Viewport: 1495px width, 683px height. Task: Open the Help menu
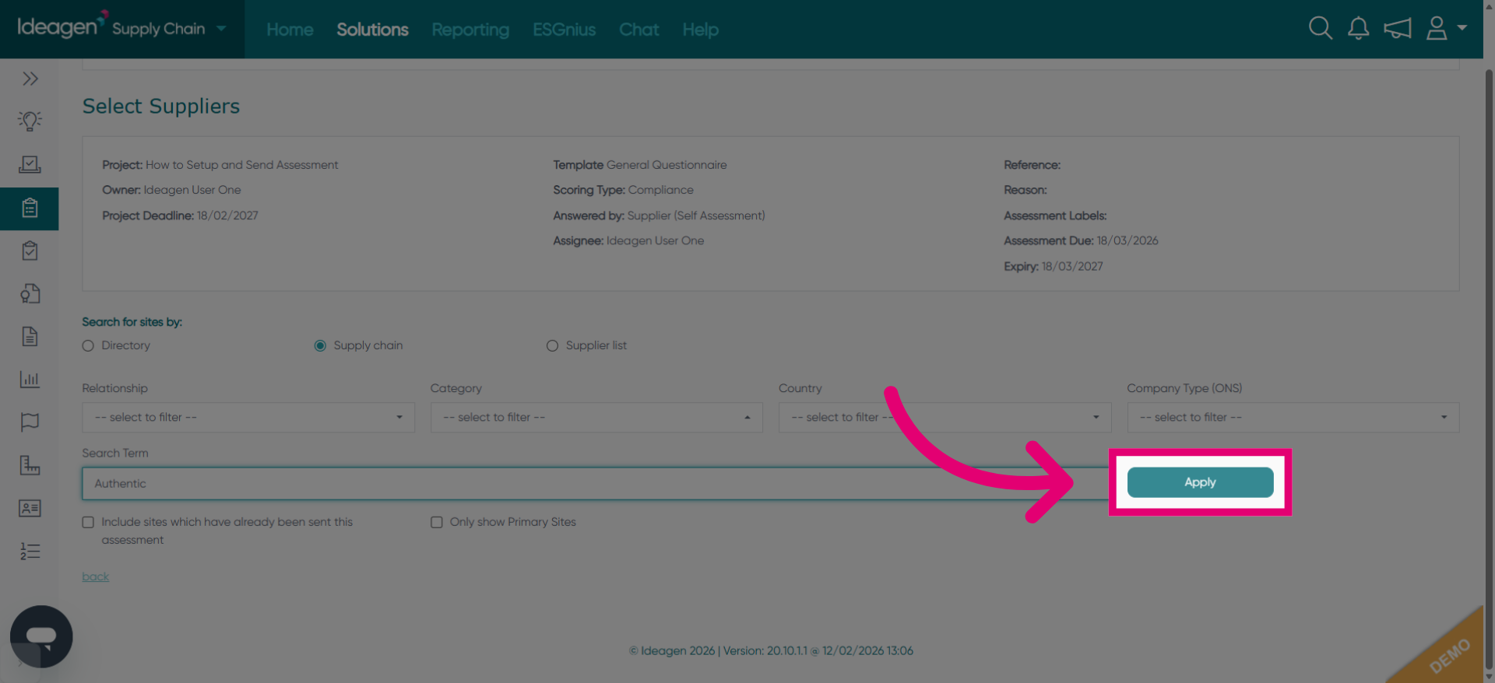(700, 30)
